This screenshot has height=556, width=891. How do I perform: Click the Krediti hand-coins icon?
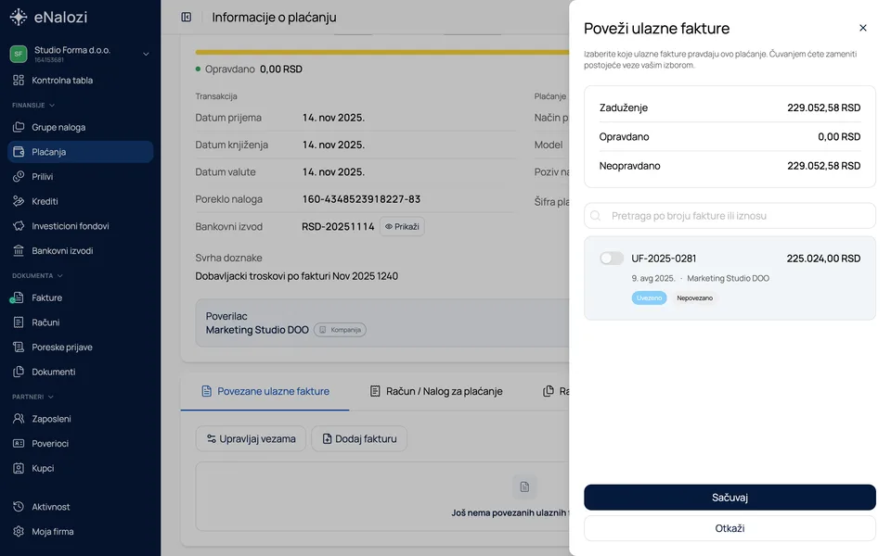19,201
